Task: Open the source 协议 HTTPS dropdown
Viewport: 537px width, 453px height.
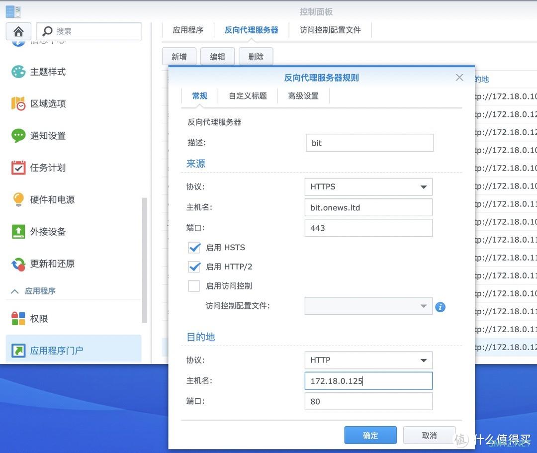Action: coord(368,187)
